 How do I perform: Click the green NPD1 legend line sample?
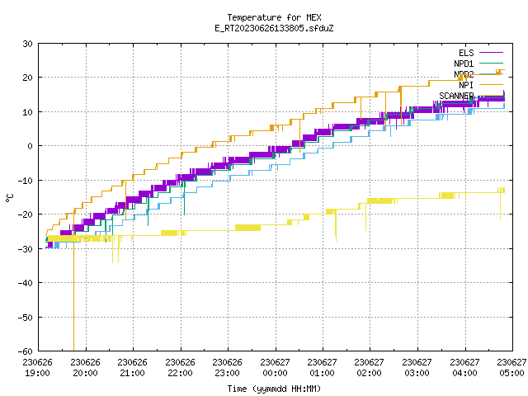491,63
